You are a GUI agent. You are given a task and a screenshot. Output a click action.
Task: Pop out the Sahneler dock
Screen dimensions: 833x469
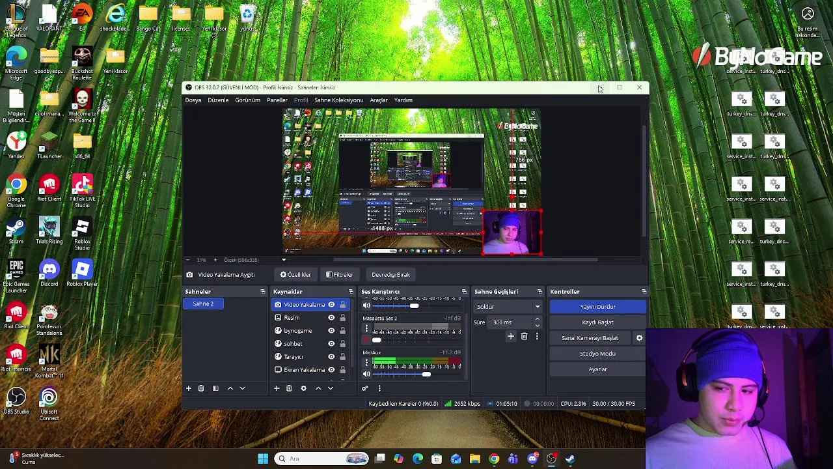coord(263,292)
